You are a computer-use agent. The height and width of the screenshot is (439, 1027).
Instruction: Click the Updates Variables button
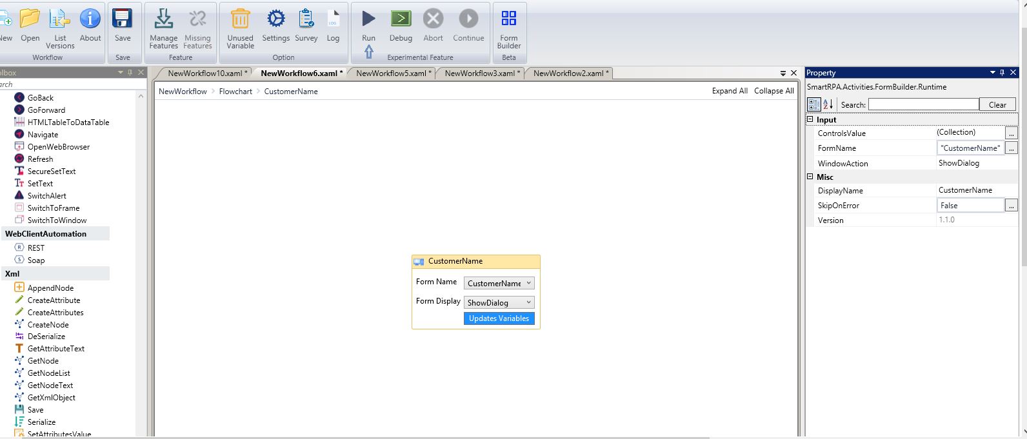(499, 318)
